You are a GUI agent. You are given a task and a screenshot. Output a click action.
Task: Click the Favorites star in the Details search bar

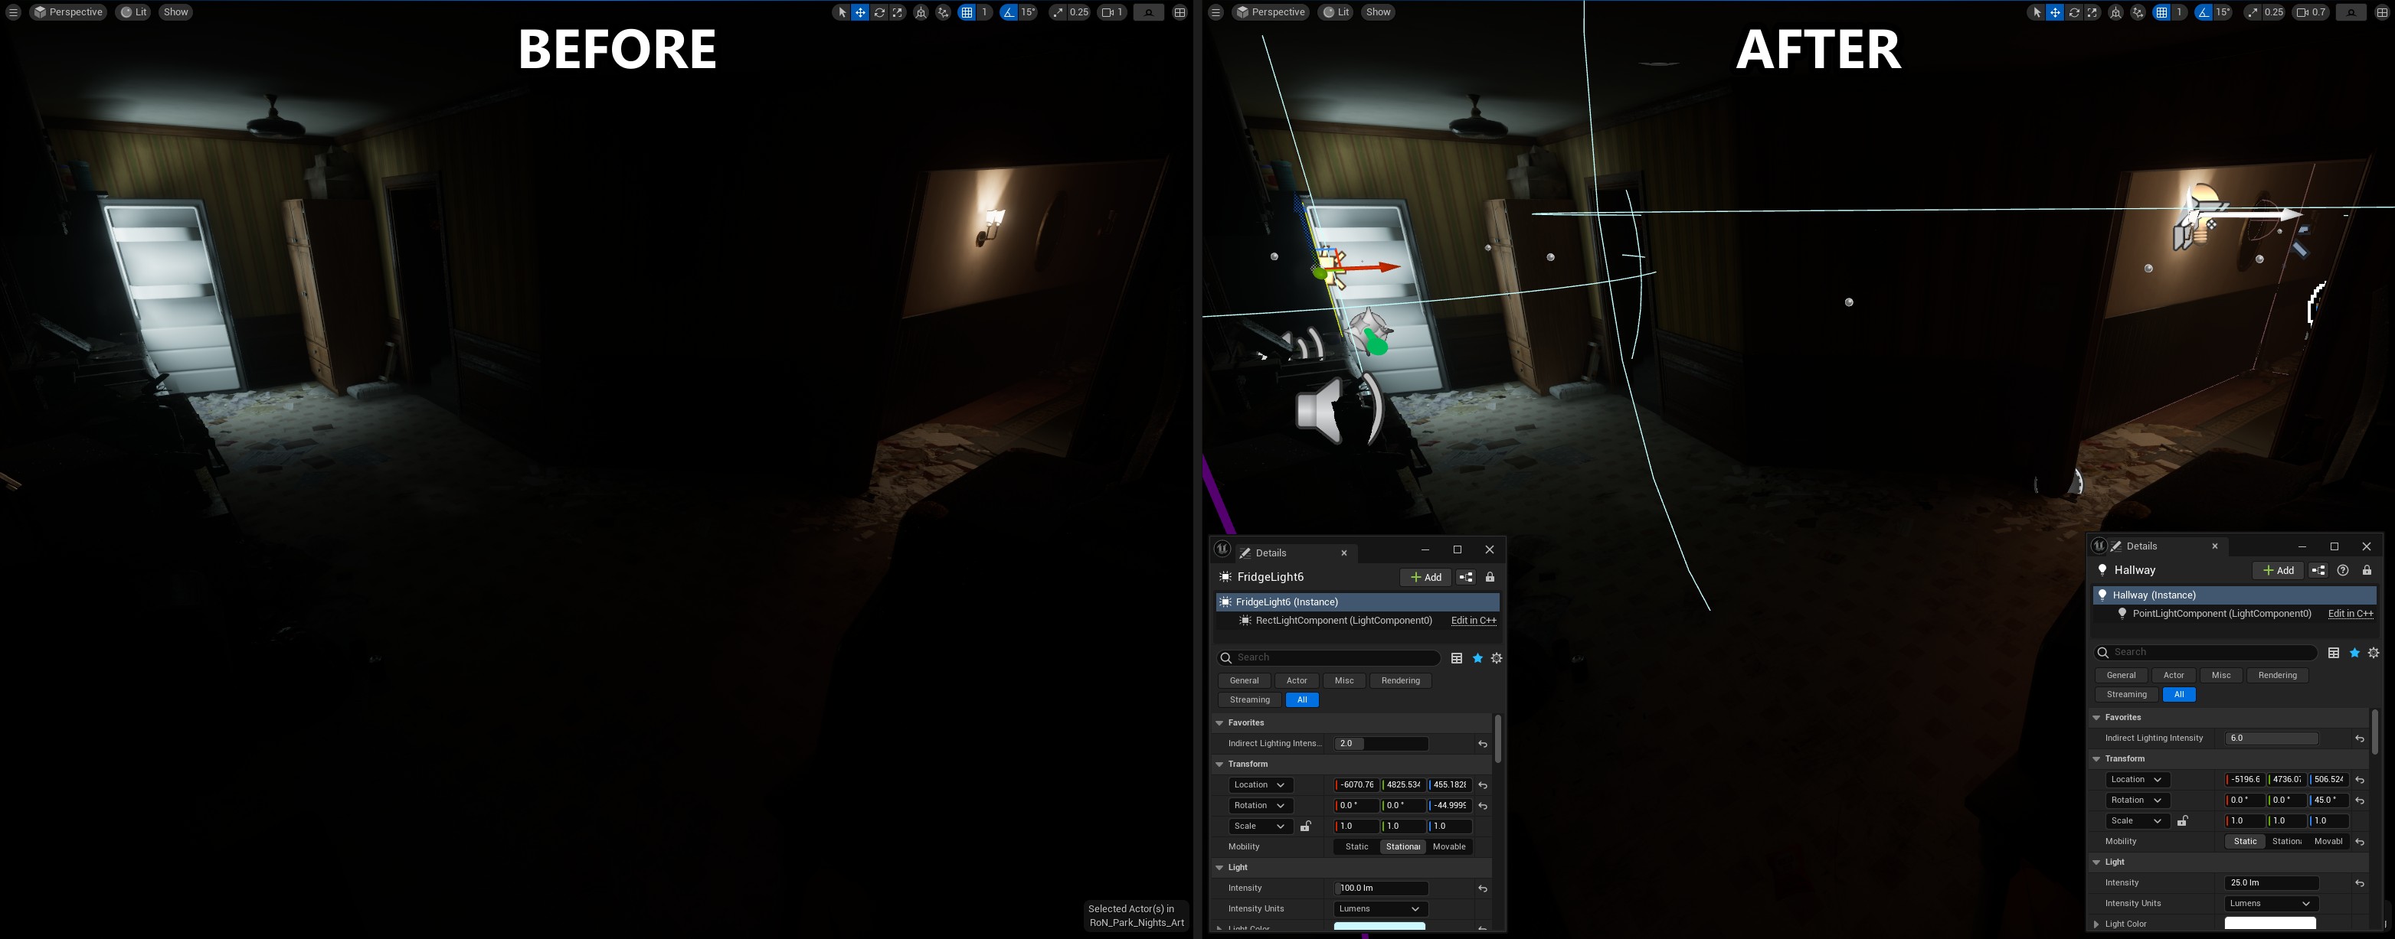click(1477, 658)
